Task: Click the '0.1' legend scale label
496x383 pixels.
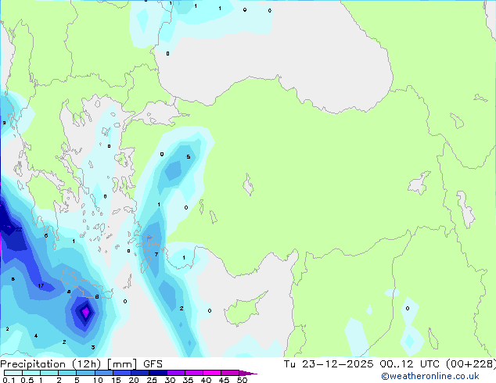Action: coord(9,380)
